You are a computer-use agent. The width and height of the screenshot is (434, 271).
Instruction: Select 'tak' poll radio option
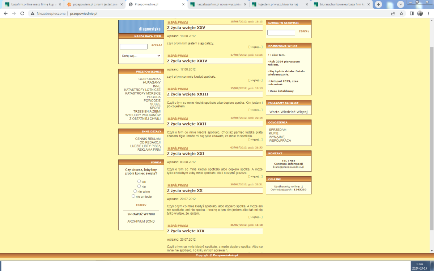pyautogui.click(x=139, y=181)
